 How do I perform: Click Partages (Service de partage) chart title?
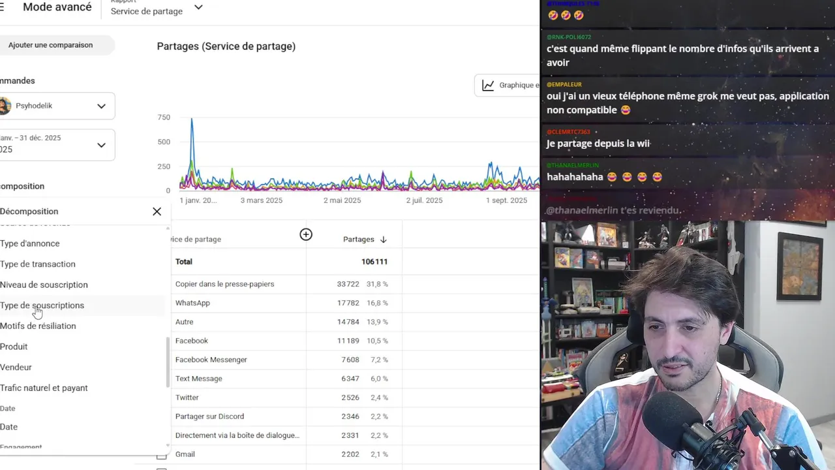[226, 46]
